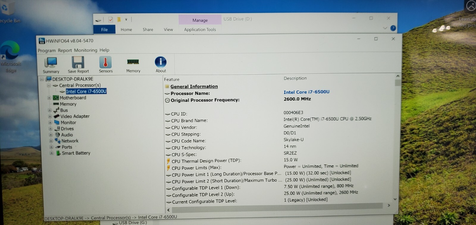The width and height of the screenshot is (476, 225).
Task: Expand the Drives tree node
Action: 51,129
